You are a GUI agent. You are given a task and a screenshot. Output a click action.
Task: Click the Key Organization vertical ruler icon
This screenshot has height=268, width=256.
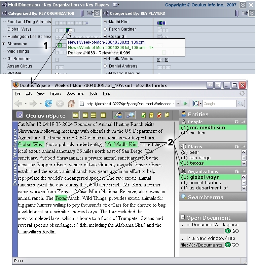tap(82, 13)
